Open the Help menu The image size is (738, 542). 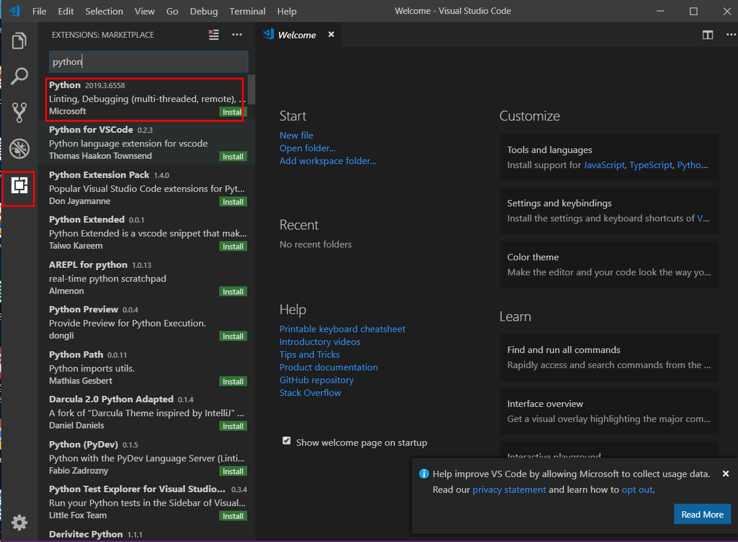pyautogui.click(x=287, y=11)
